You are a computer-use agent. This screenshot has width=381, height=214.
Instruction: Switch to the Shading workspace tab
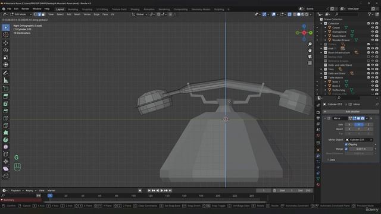click(x=135, y=10)
